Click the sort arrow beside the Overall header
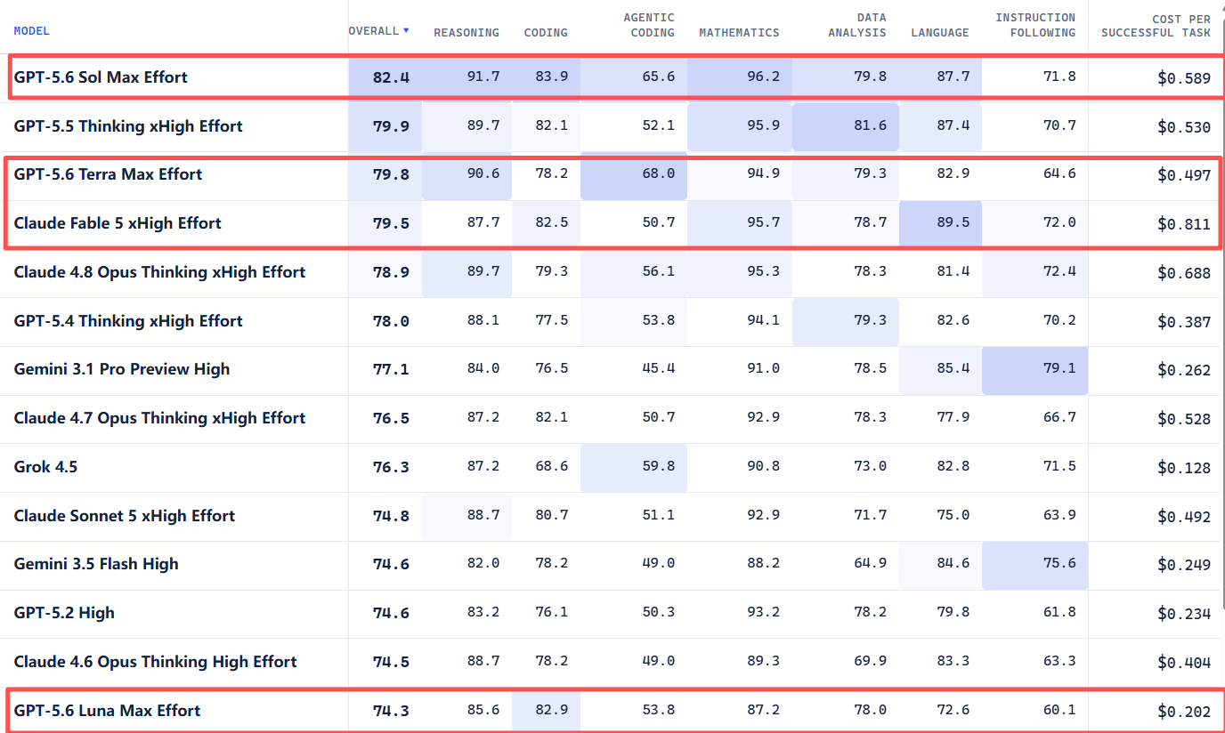Viewport: 1225px width, 733px height. 406,30
